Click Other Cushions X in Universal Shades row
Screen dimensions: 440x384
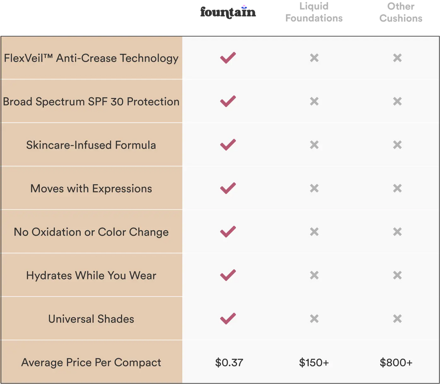point(397,319)
